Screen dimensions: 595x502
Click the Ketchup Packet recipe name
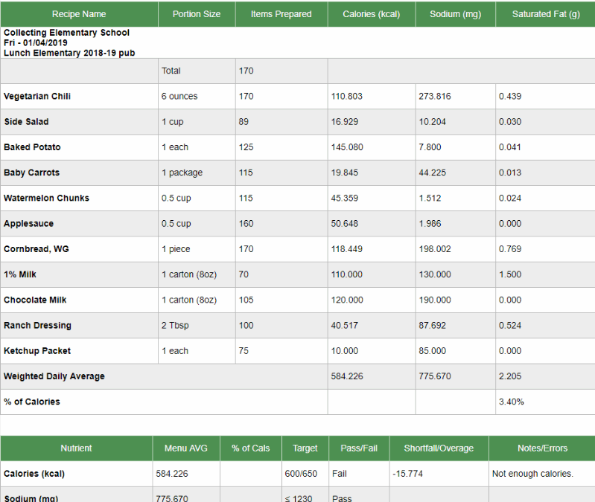(x=37, y=351)
